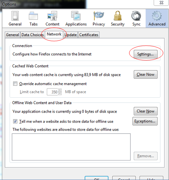Open the Content options pane
The image size is (169, 180).
pos(52,19)
